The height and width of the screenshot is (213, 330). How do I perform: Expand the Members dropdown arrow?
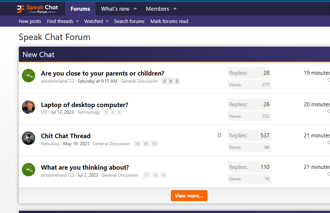pyautogui.click(x=175, y=9)
